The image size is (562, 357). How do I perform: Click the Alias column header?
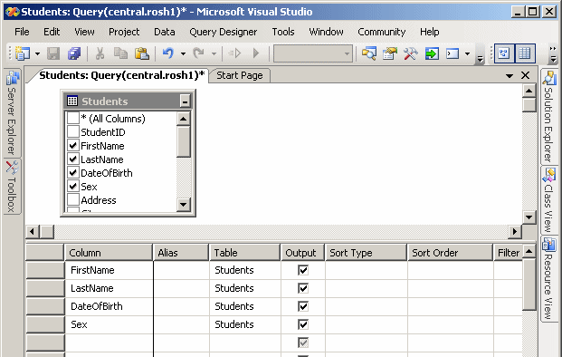point(181,253)
